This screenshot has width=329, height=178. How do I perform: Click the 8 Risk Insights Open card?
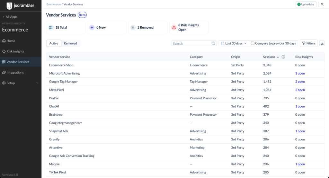click(x=189, y=28)
